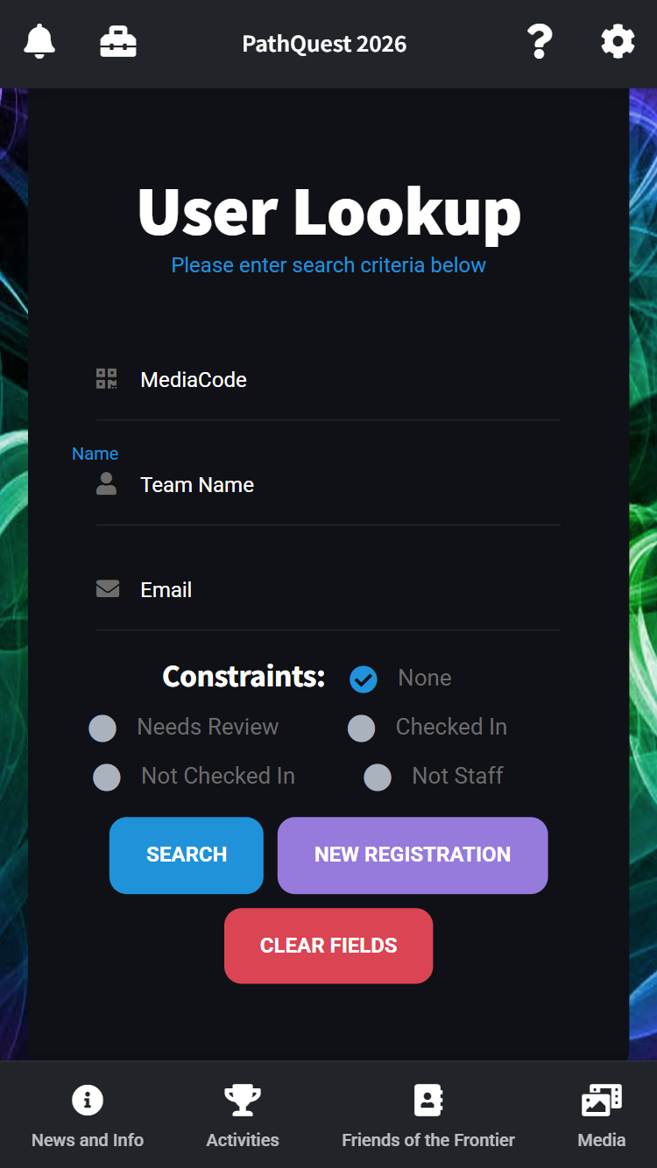Tap the trophy icon for Activities

pyautogui.click(x=242, y=1100)
